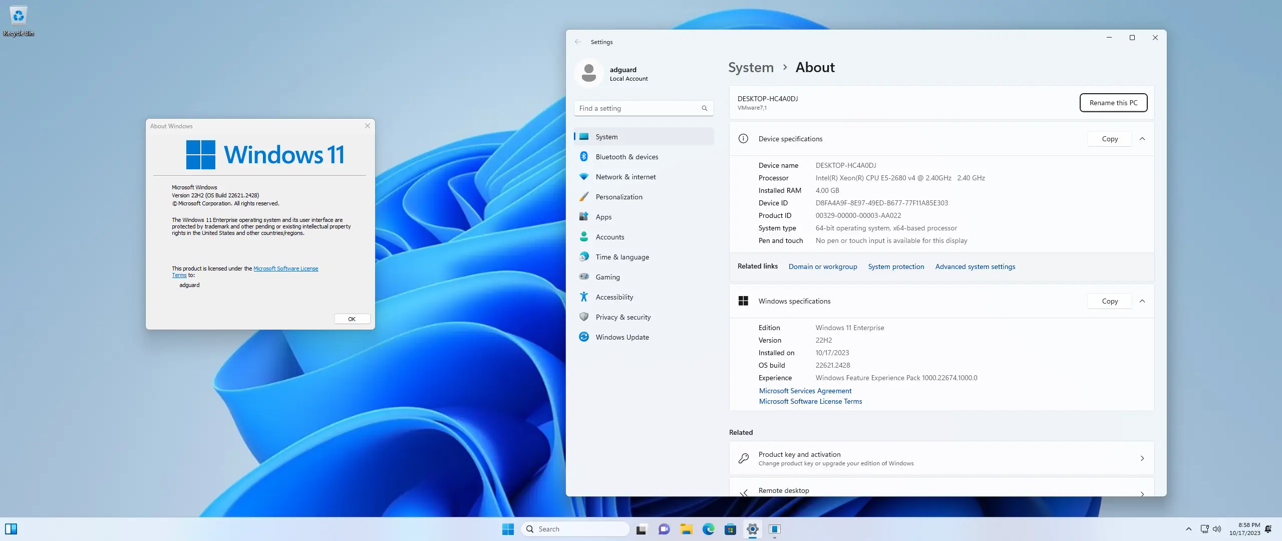Open Network & internet settings
The image size is (1282, 541).
coord(625,176)
